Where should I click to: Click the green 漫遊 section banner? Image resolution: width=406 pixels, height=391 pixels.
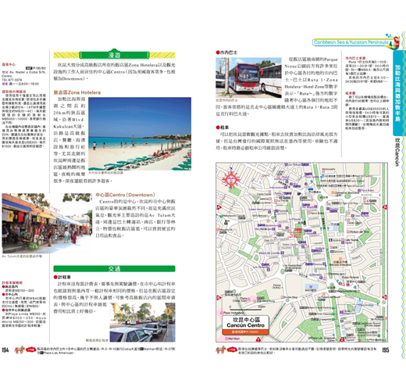pyautogui.click(x=114, y=55)
